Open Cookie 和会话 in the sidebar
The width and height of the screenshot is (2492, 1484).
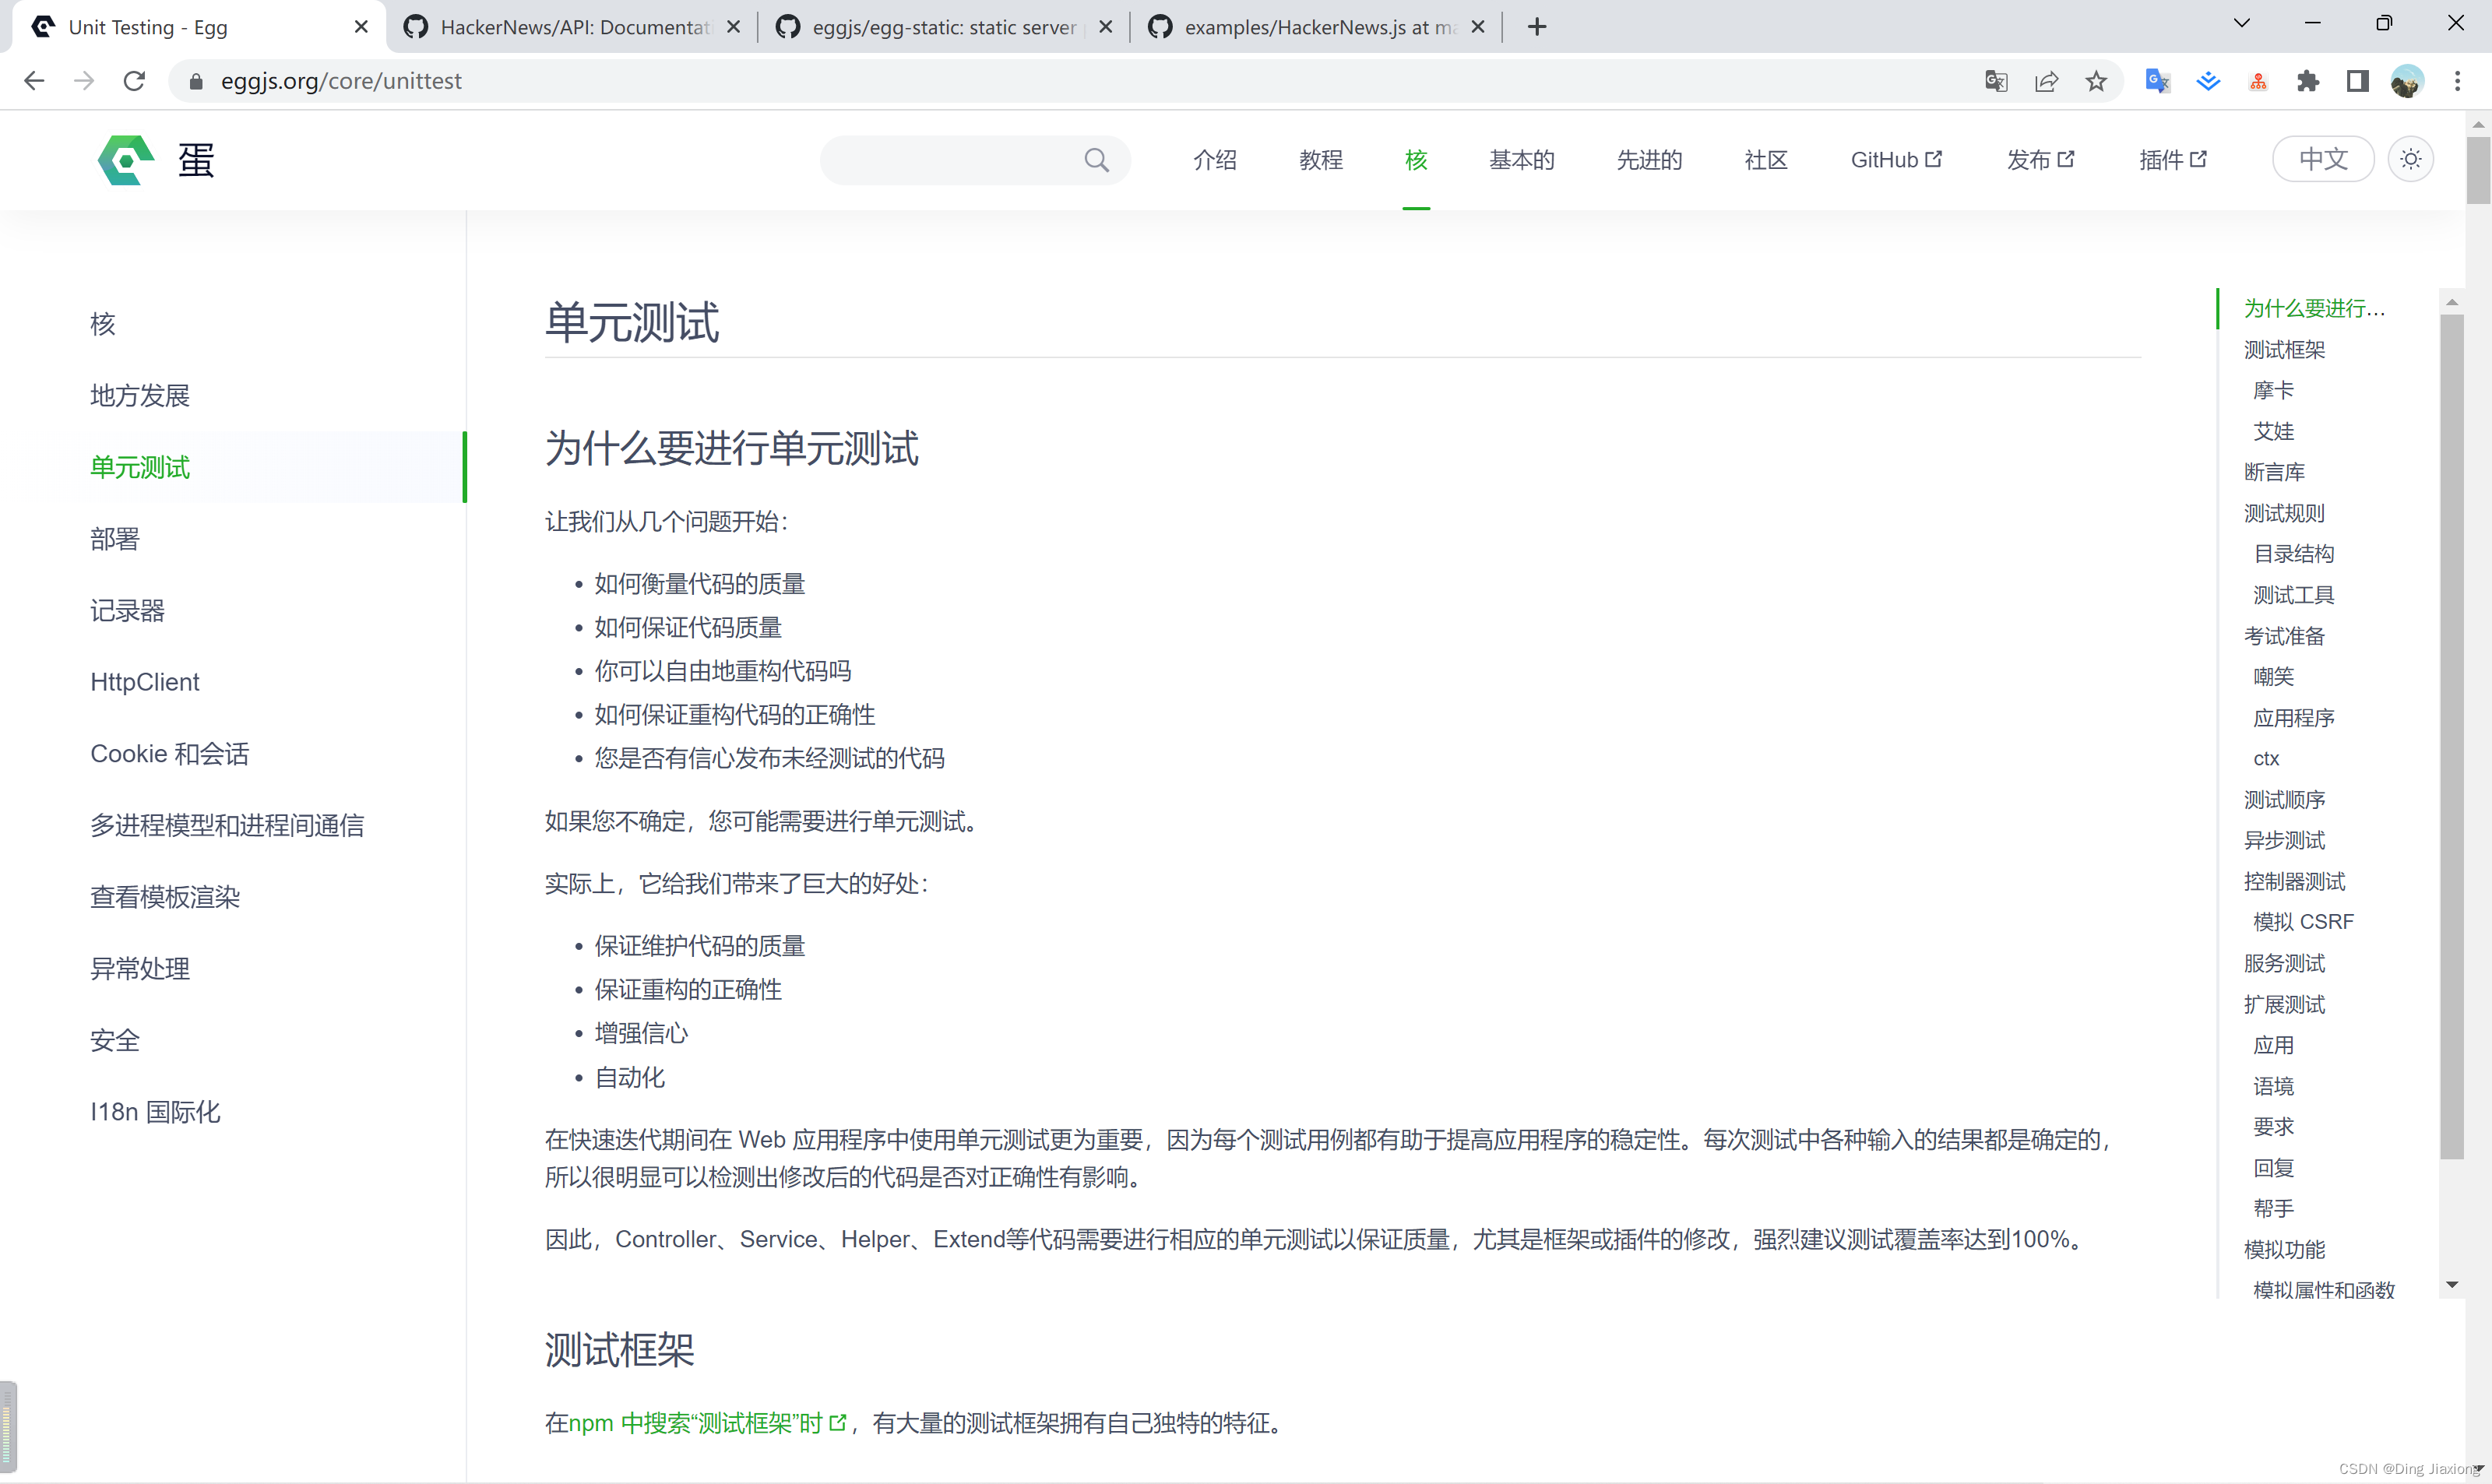tap(170, 754)
